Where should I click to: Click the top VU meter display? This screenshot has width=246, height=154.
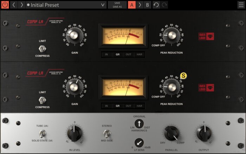tap(123, 36)
